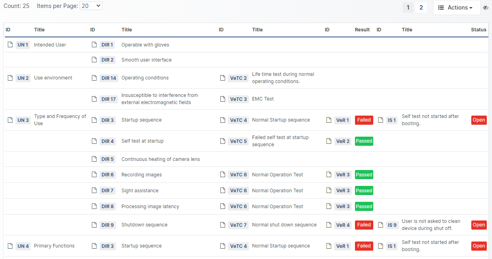The image size is (492, 259).
Task: Click the document icon beside IS 9
Action: pyautogui.click(x=380, y=225)
